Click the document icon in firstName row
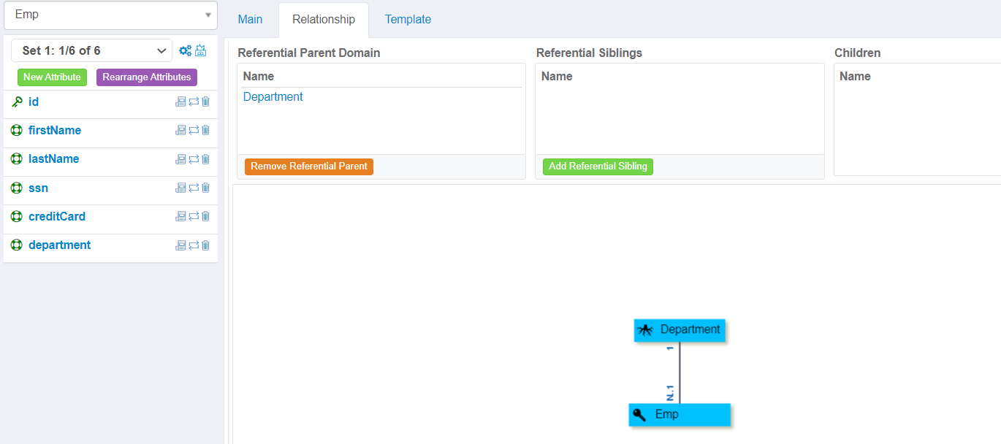Screen dimensions: 1001x444 tap(181, 131)
